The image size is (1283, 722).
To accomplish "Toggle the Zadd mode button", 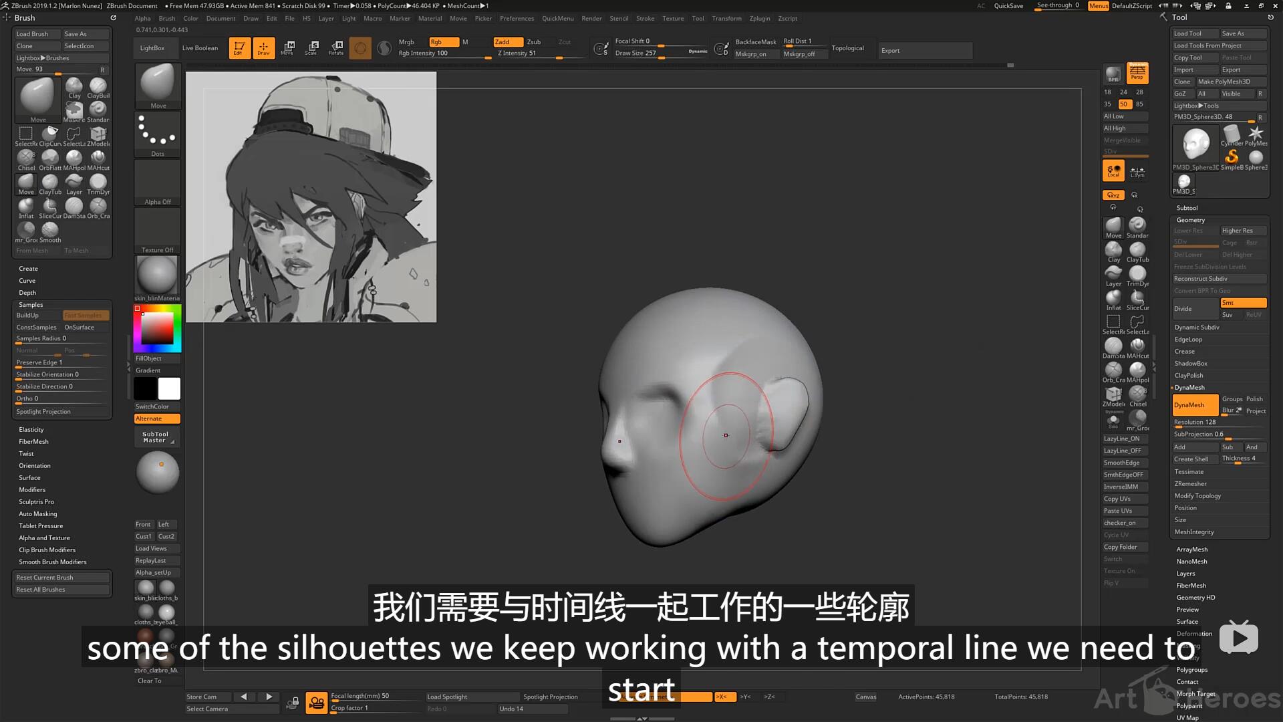I will (508, 42).
